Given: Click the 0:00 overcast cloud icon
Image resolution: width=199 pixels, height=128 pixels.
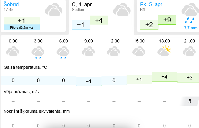Looking at the screenshot, I should click(13, 51).
